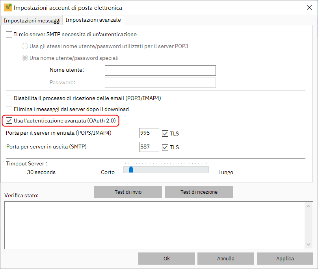The image size is (318, 269).
Task: Toggle TLS for outgoing SMTP port
Action: tap(165, 147)
